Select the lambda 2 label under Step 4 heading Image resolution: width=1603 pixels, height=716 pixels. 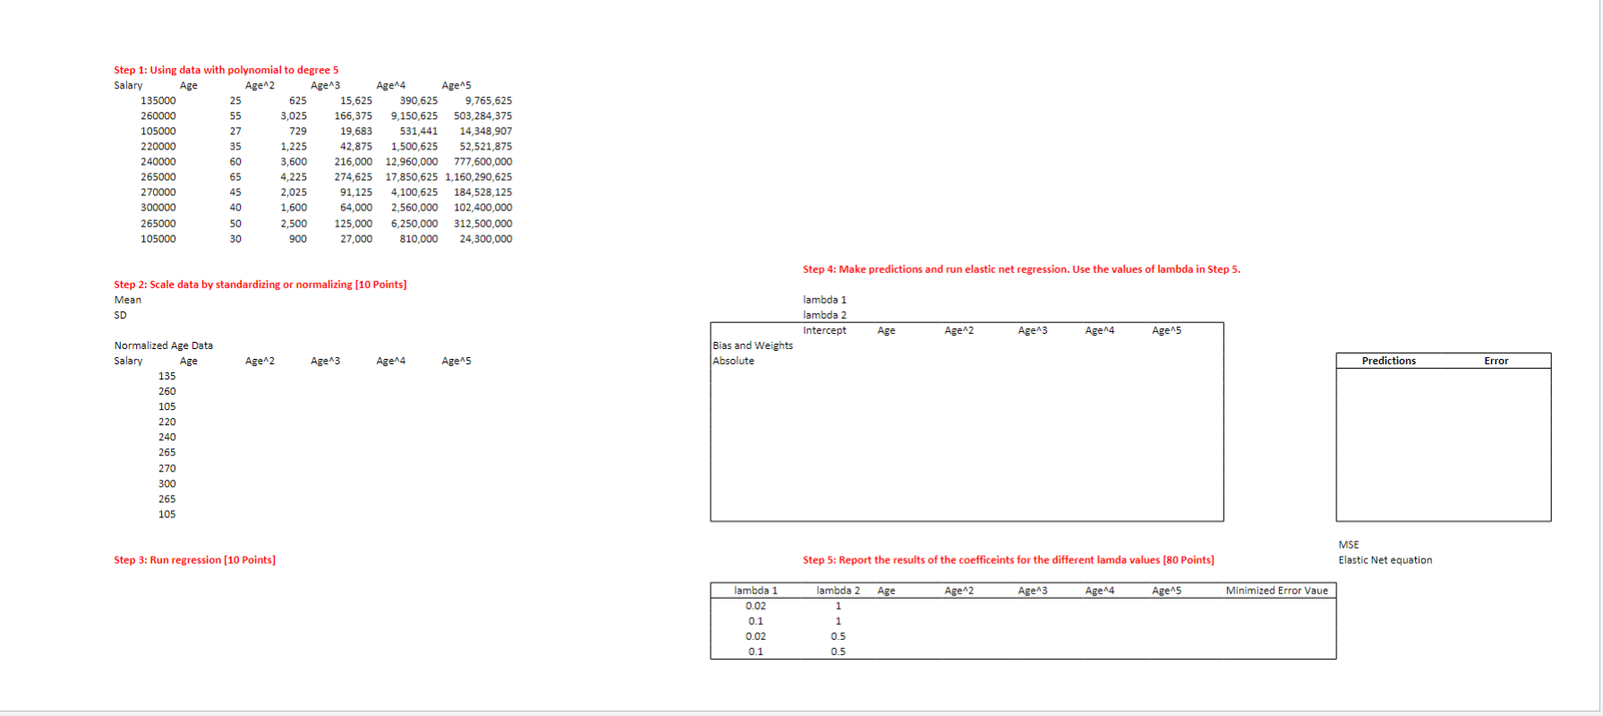[824, 315]
